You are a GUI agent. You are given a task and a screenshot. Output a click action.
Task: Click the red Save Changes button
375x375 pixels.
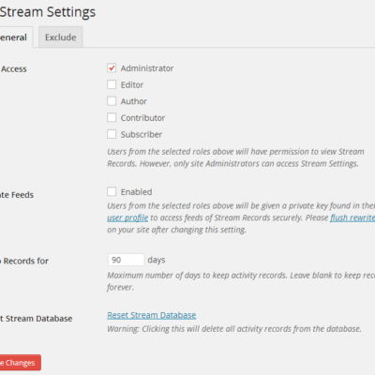20,363
